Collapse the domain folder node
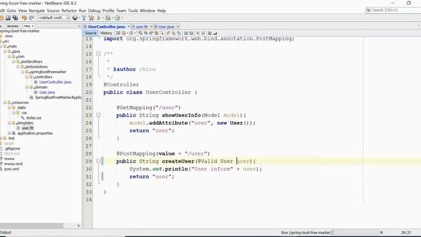The width and height of the screenshot is (421, 237). point(27,87)
